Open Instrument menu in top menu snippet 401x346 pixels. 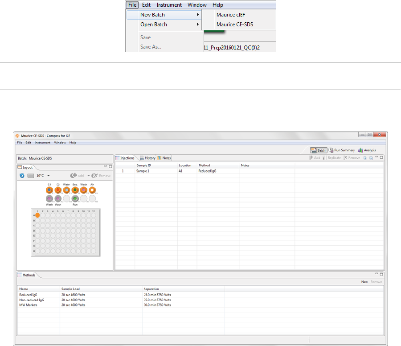[169, 5]
